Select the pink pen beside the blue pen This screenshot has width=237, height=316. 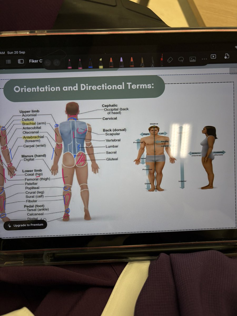pos(80,64)
